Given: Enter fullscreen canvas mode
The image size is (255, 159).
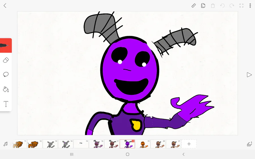Looking at the screenshot, I should tap(241, 6).
